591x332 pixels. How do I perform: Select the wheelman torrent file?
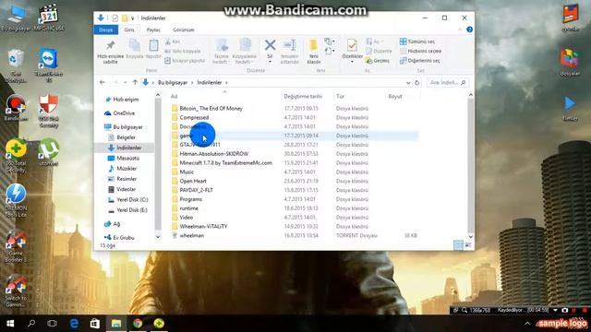point(191,236)
